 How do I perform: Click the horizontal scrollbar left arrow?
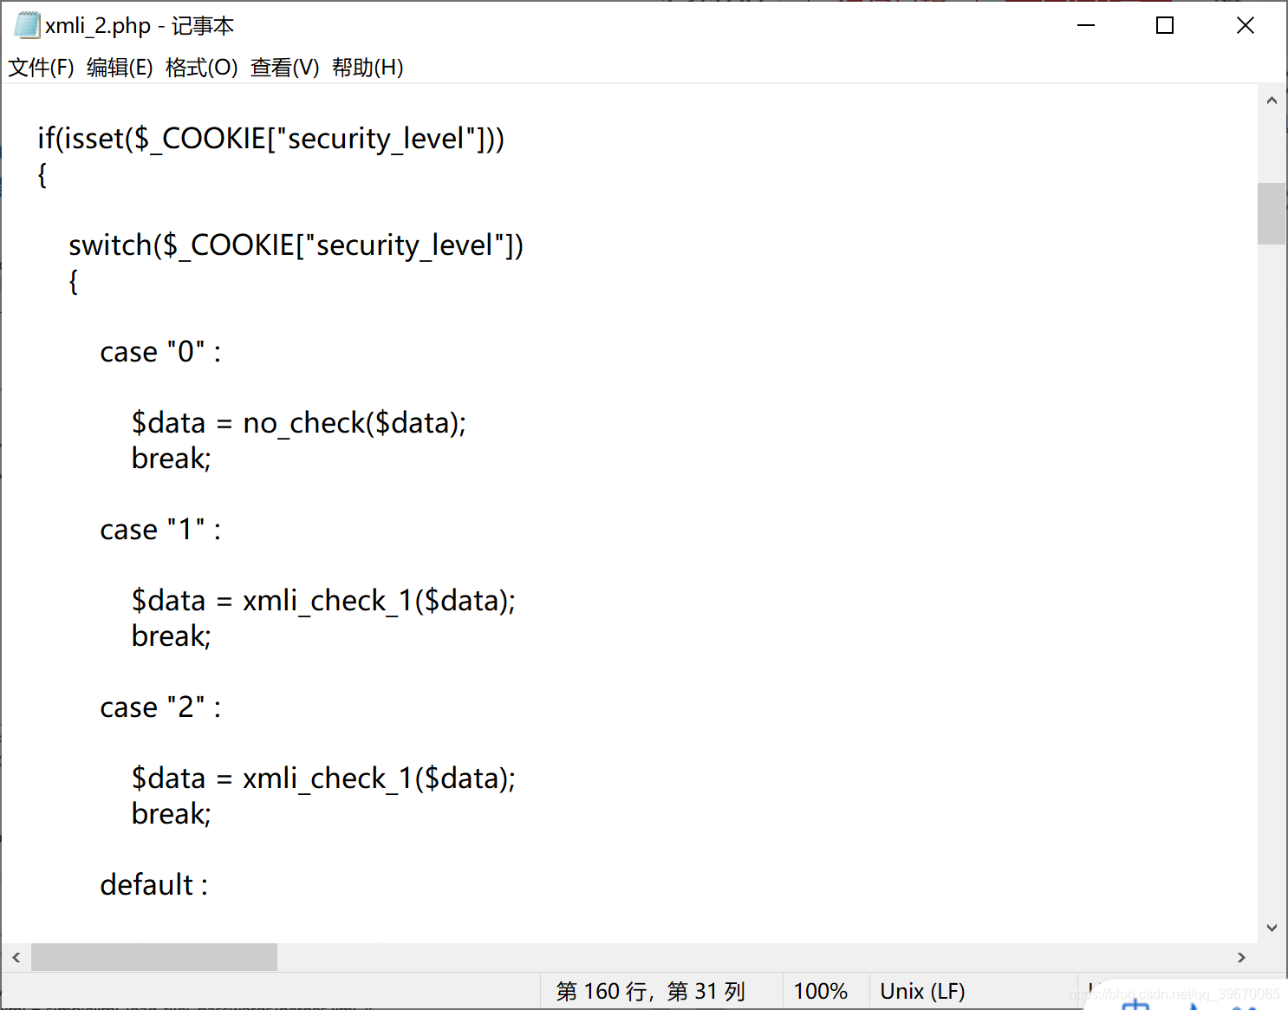(x=16, y=957)
